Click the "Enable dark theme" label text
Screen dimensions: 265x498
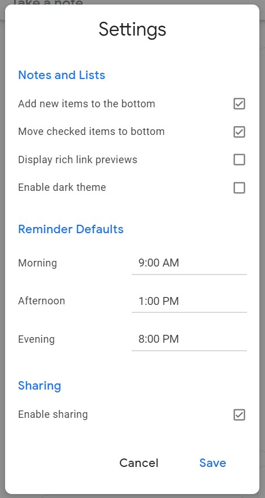tap(62, 187)
